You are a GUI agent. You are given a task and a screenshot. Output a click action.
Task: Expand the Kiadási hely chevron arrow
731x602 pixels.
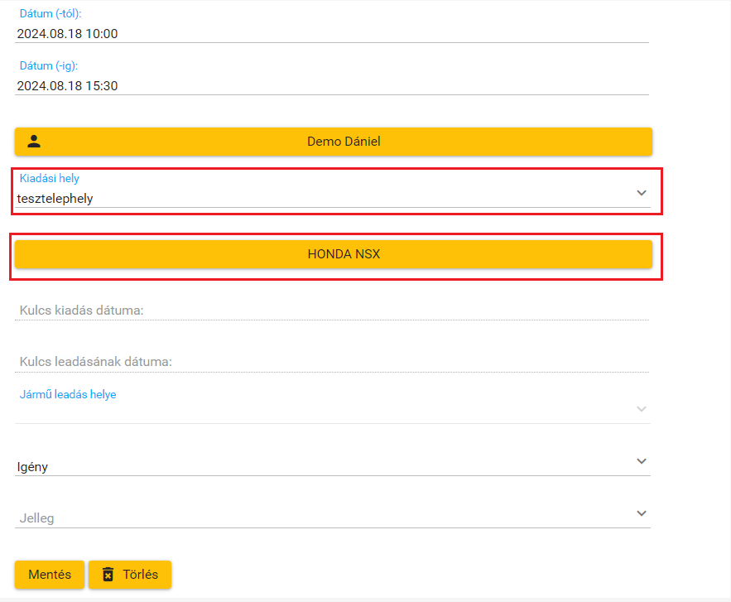[641, 193]
